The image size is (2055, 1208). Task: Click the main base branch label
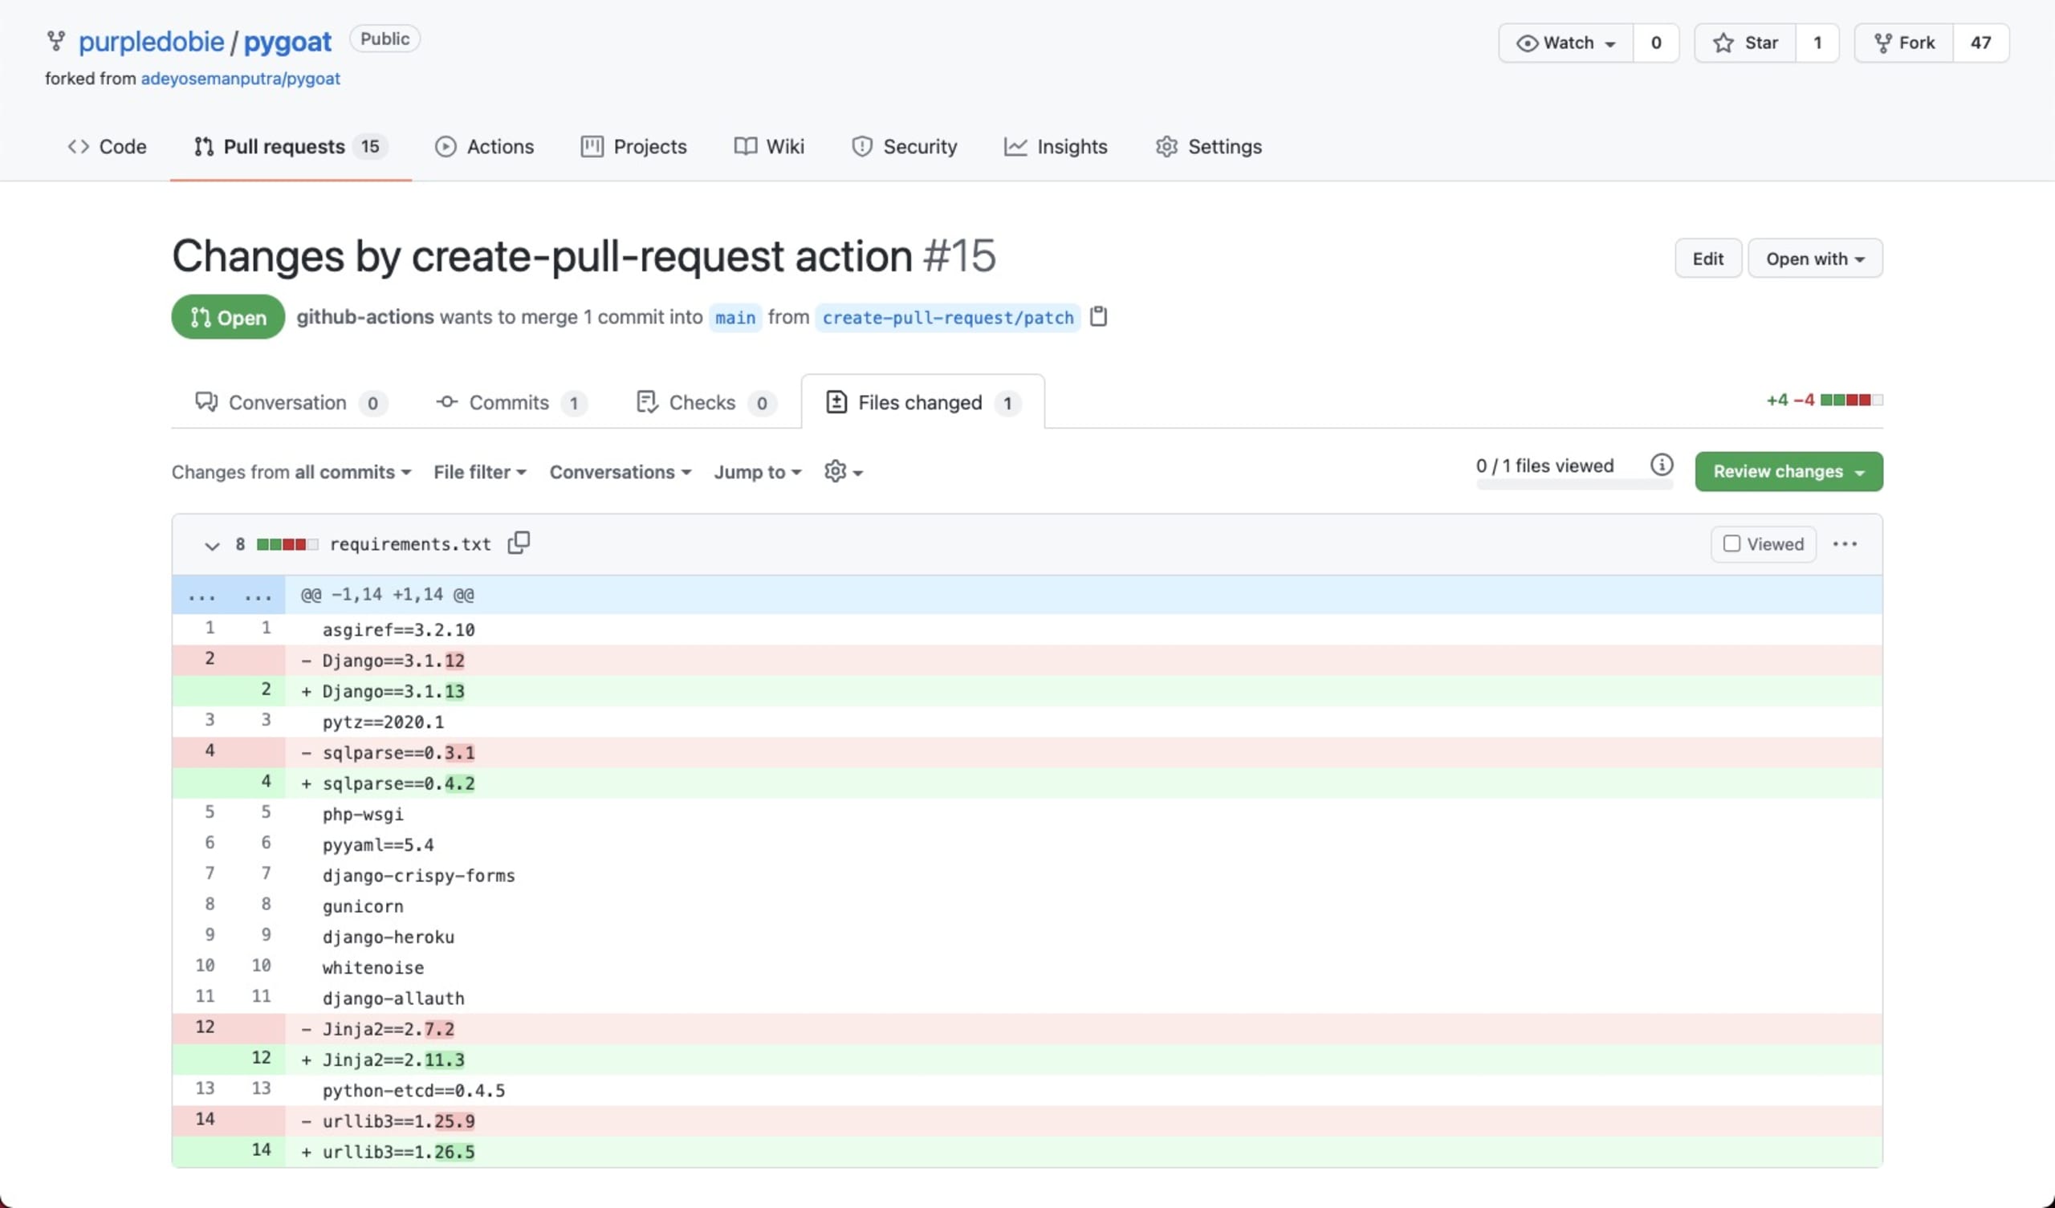tap(735, 317)
